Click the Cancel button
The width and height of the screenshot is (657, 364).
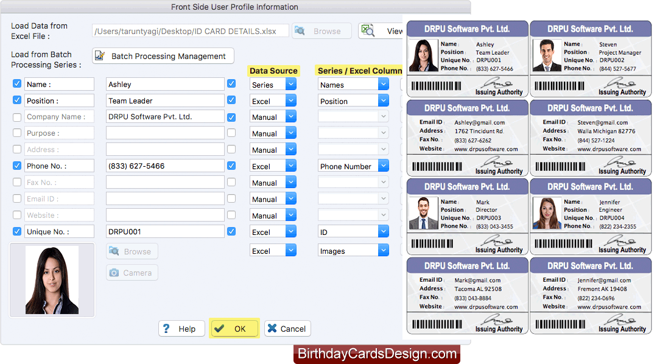pyautogui.click(x=287, y=329)
